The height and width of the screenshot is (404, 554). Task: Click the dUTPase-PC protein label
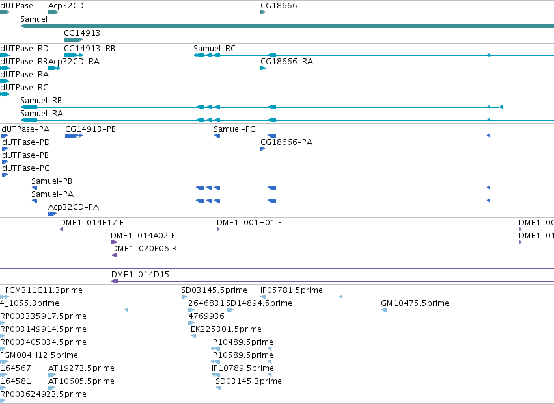point(26,168)
